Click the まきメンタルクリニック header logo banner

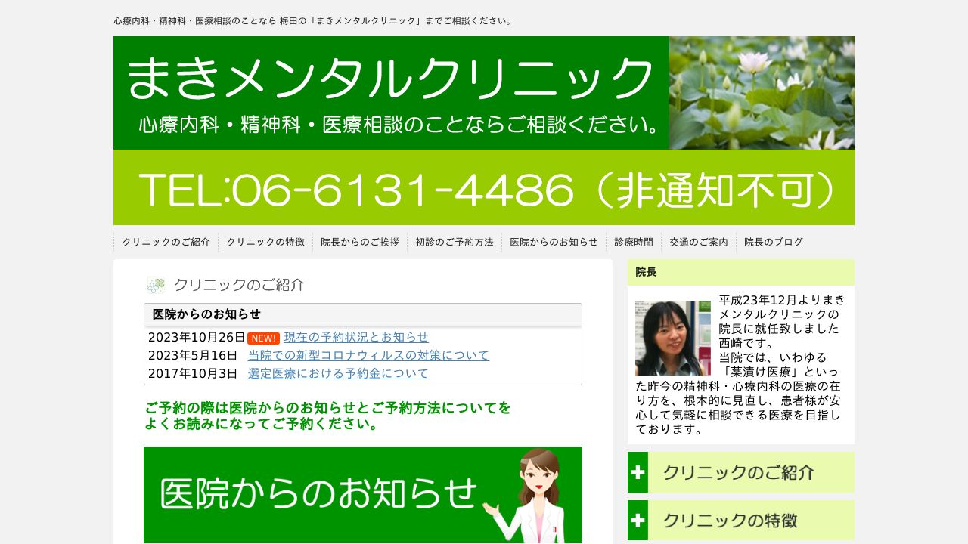coord(391,92)
